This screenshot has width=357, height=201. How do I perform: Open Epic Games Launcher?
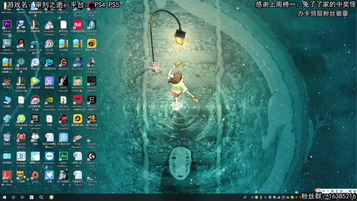(x=35, y=118)
